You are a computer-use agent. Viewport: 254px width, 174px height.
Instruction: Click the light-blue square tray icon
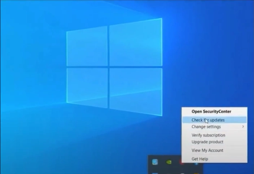pos(155,162)
